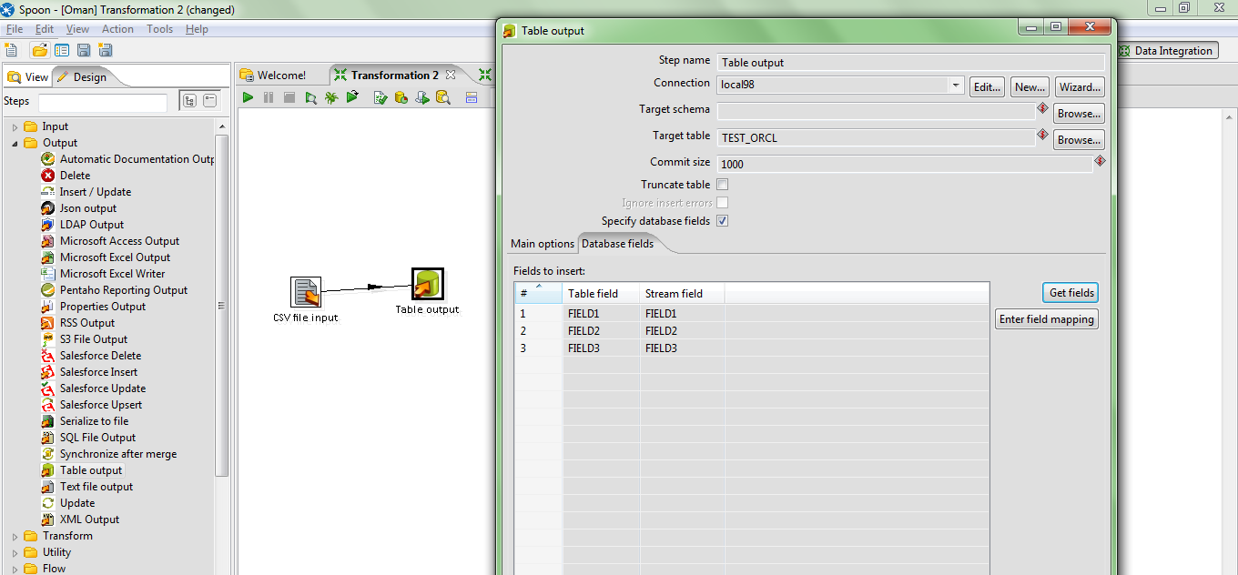This screenshot has width=1238, height=575.
Task: Select the CSV file input step on canvas
Action: click(x=306, y=292)
